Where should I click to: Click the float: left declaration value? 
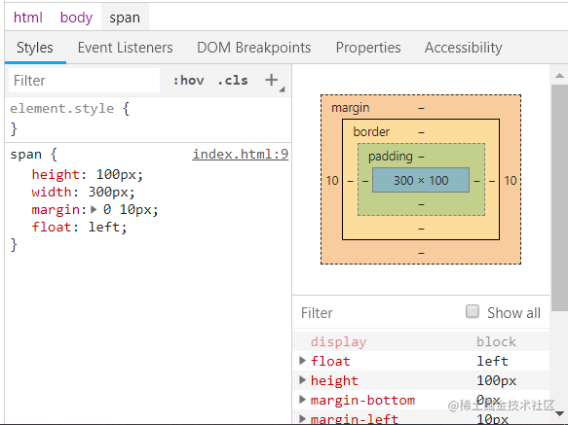(104, 228)
